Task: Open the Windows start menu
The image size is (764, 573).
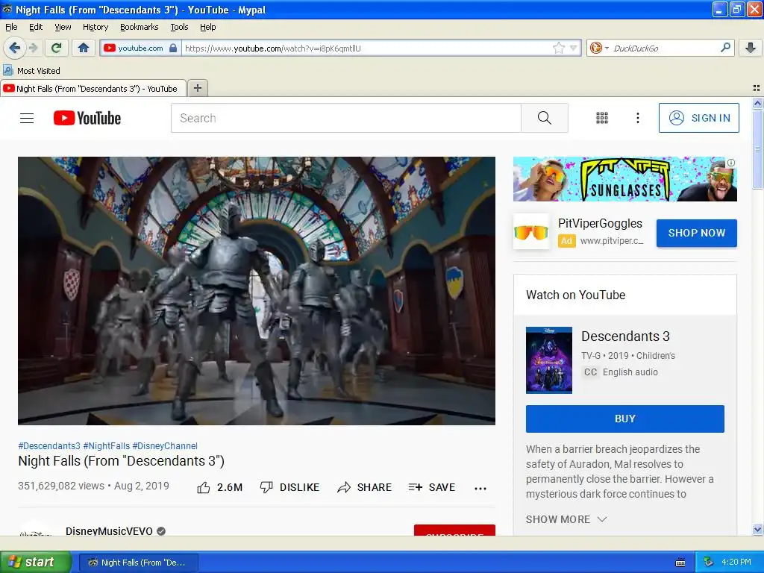Action: [35, 562]
